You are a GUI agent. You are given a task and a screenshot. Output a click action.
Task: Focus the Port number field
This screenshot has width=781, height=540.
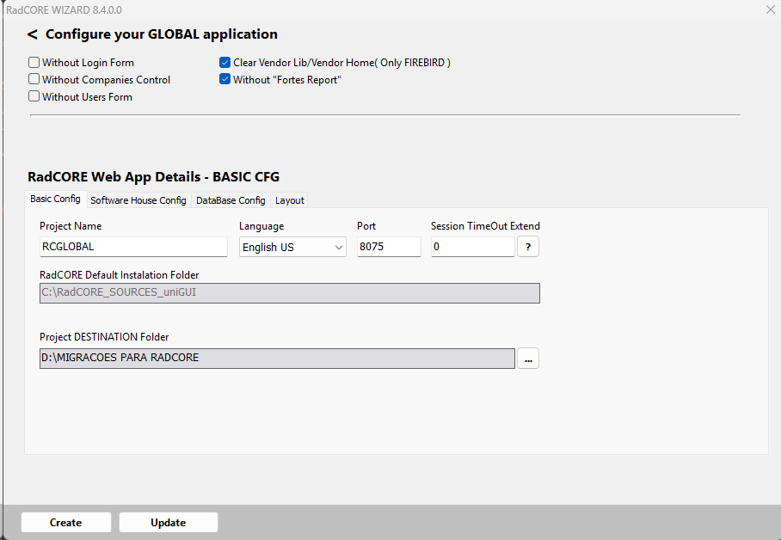pyautogui.click(x=389, y=247)
